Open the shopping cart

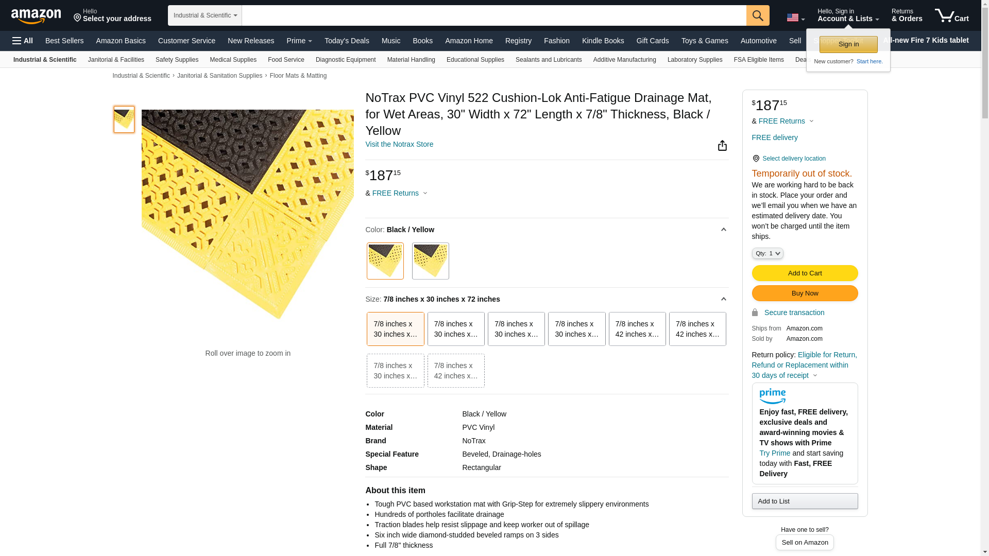pyautogui.click(x=951, y=15)
